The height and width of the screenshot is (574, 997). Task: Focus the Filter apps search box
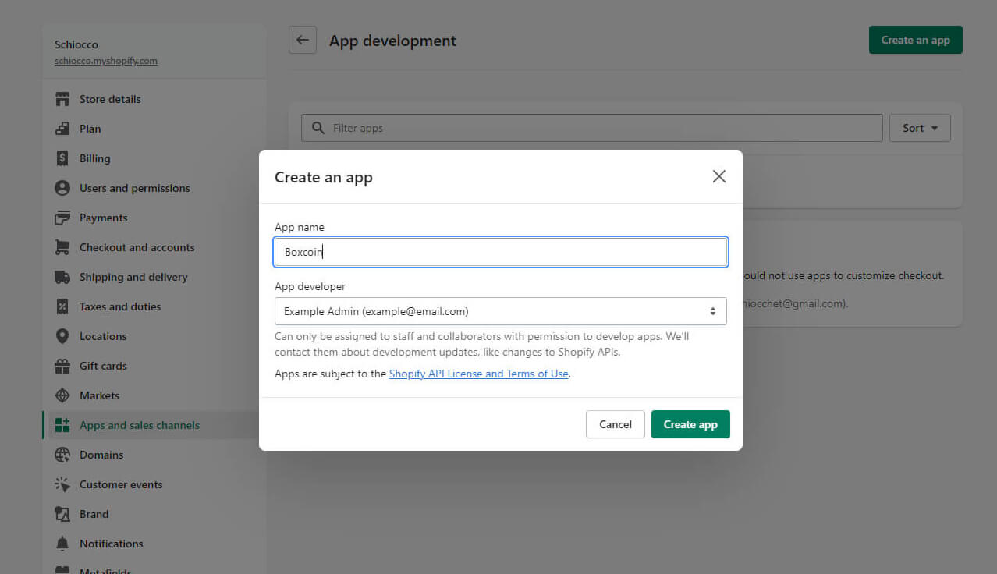click(593, 128)
